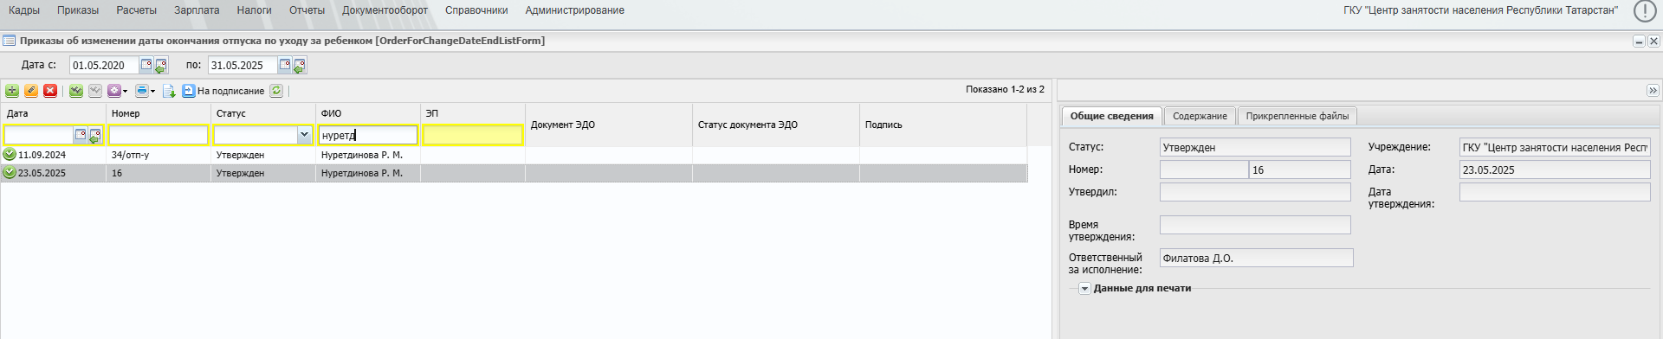The width and height of the screenshot is (1663, 339).
Task: Open the calendar picker for 'Дата с' field
Action: pos(146,65)
